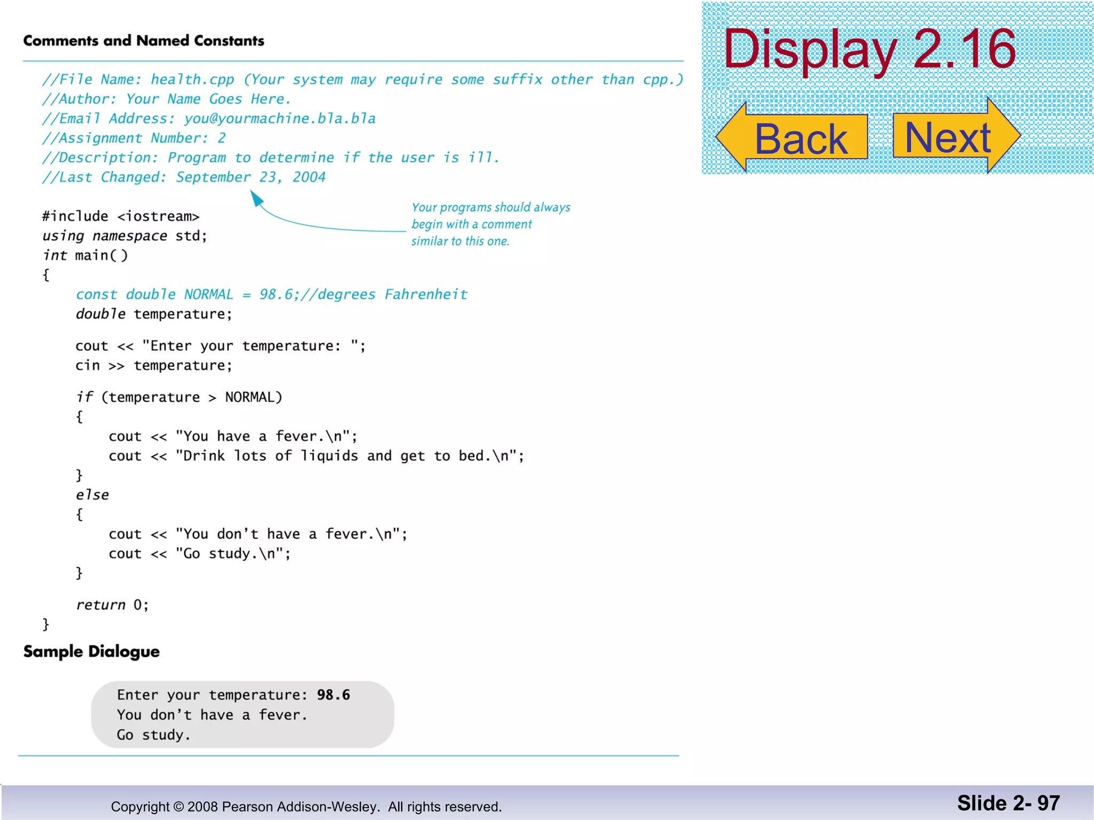Select the const double NORMAL = 98.6 line
Viewport: 1094px width, 820px height.
pyautogui.click(x=272, y=295)
